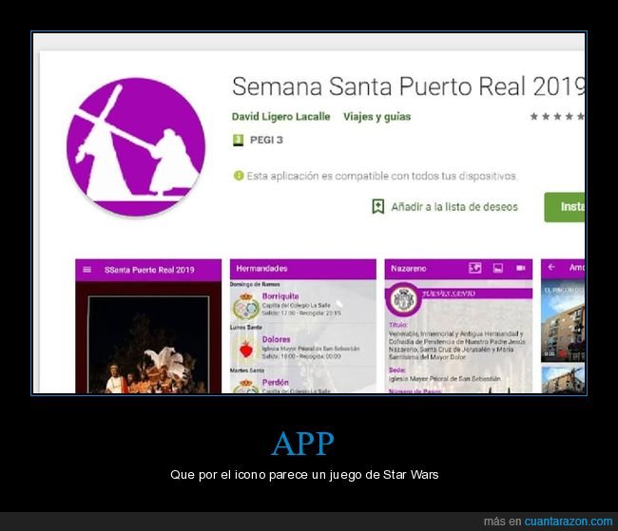Click the image gallery icon in Nazareno header

coord(498,268)
